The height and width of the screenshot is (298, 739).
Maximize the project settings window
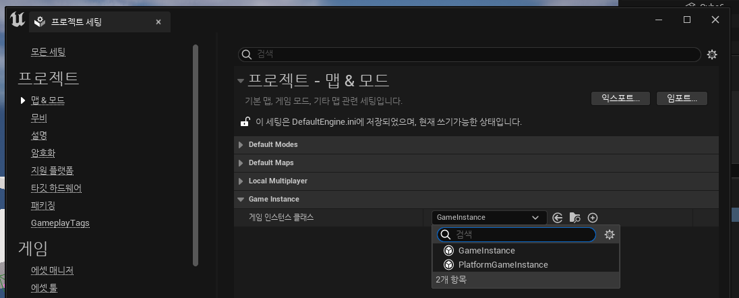coord(687,20)
